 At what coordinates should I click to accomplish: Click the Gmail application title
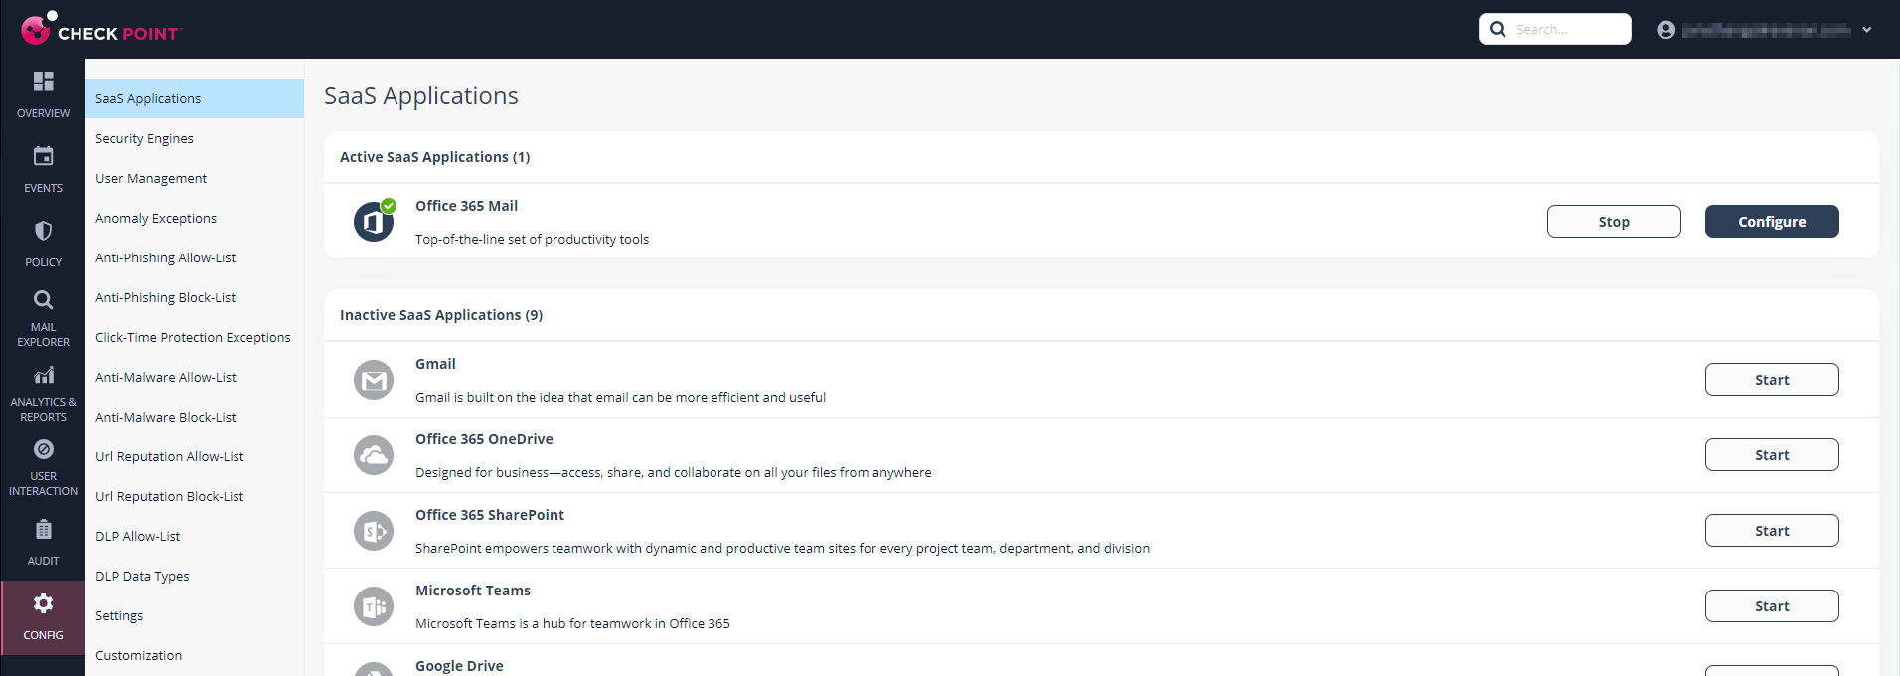pos(435,364)
